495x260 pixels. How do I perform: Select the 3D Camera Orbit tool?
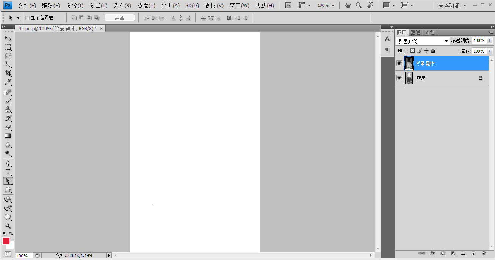8,208
